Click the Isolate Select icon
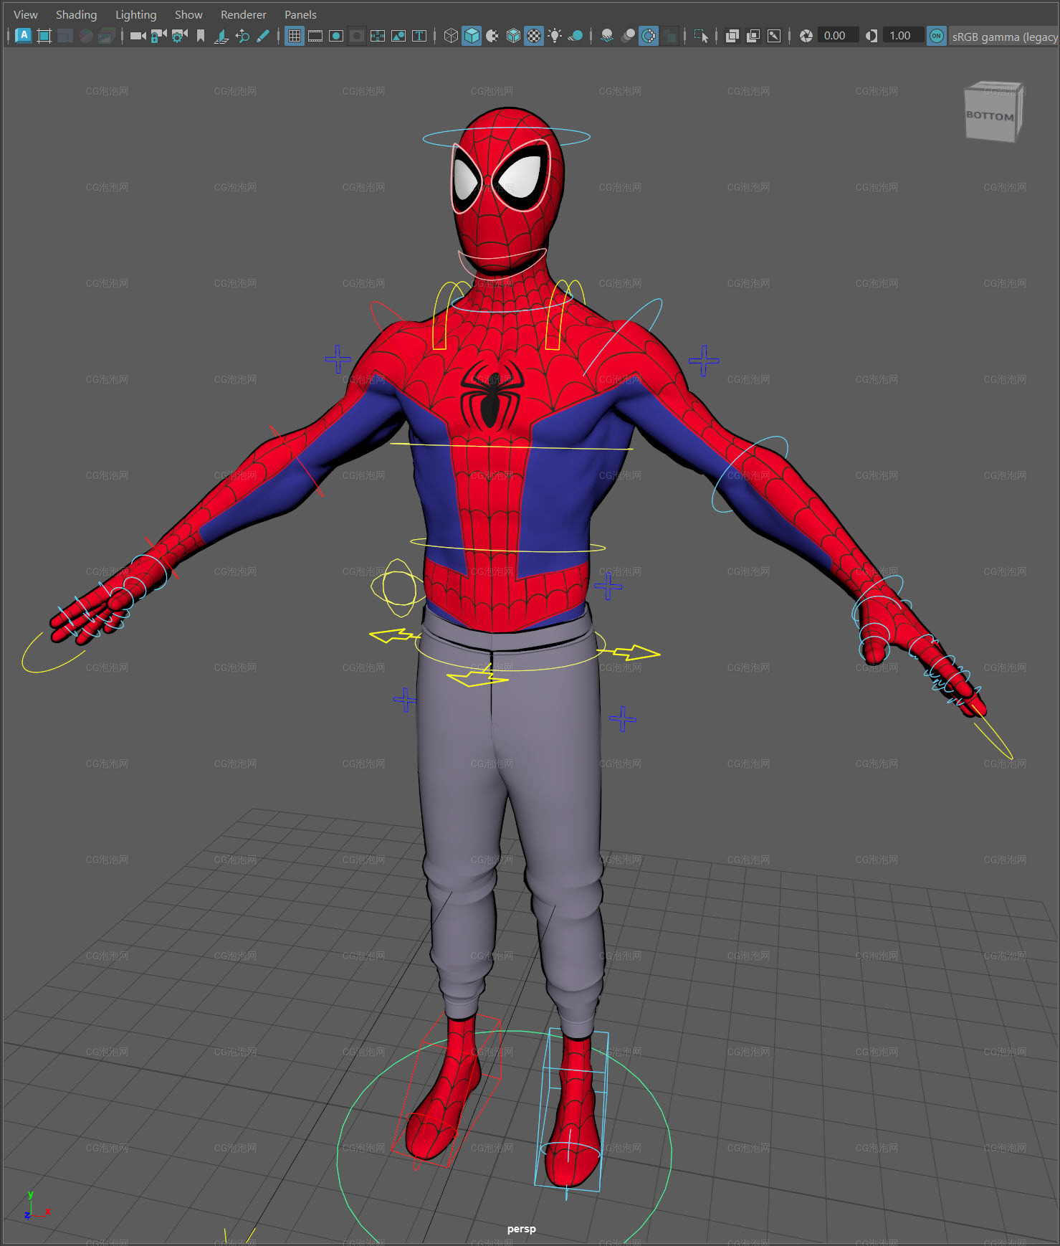This screenshot has height=1246, width=1060. pos(701,36)
